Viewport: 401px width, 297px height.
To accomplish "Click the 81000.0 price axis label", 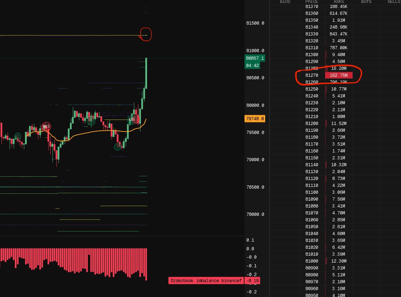I will 255,51.
